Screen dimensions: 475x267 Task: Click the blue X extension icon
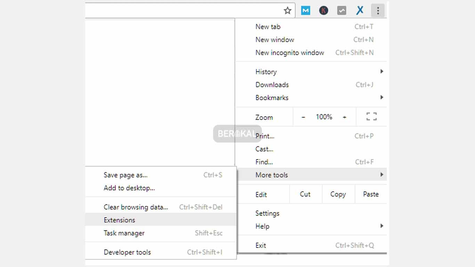click(360, 11)
